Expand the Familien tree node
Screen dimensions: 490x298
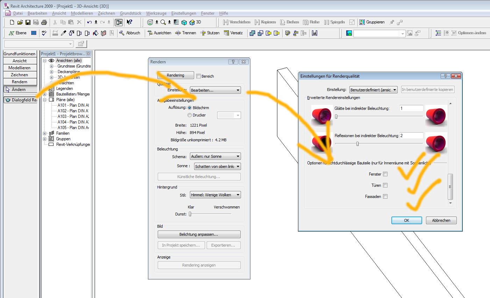(45, 133)
